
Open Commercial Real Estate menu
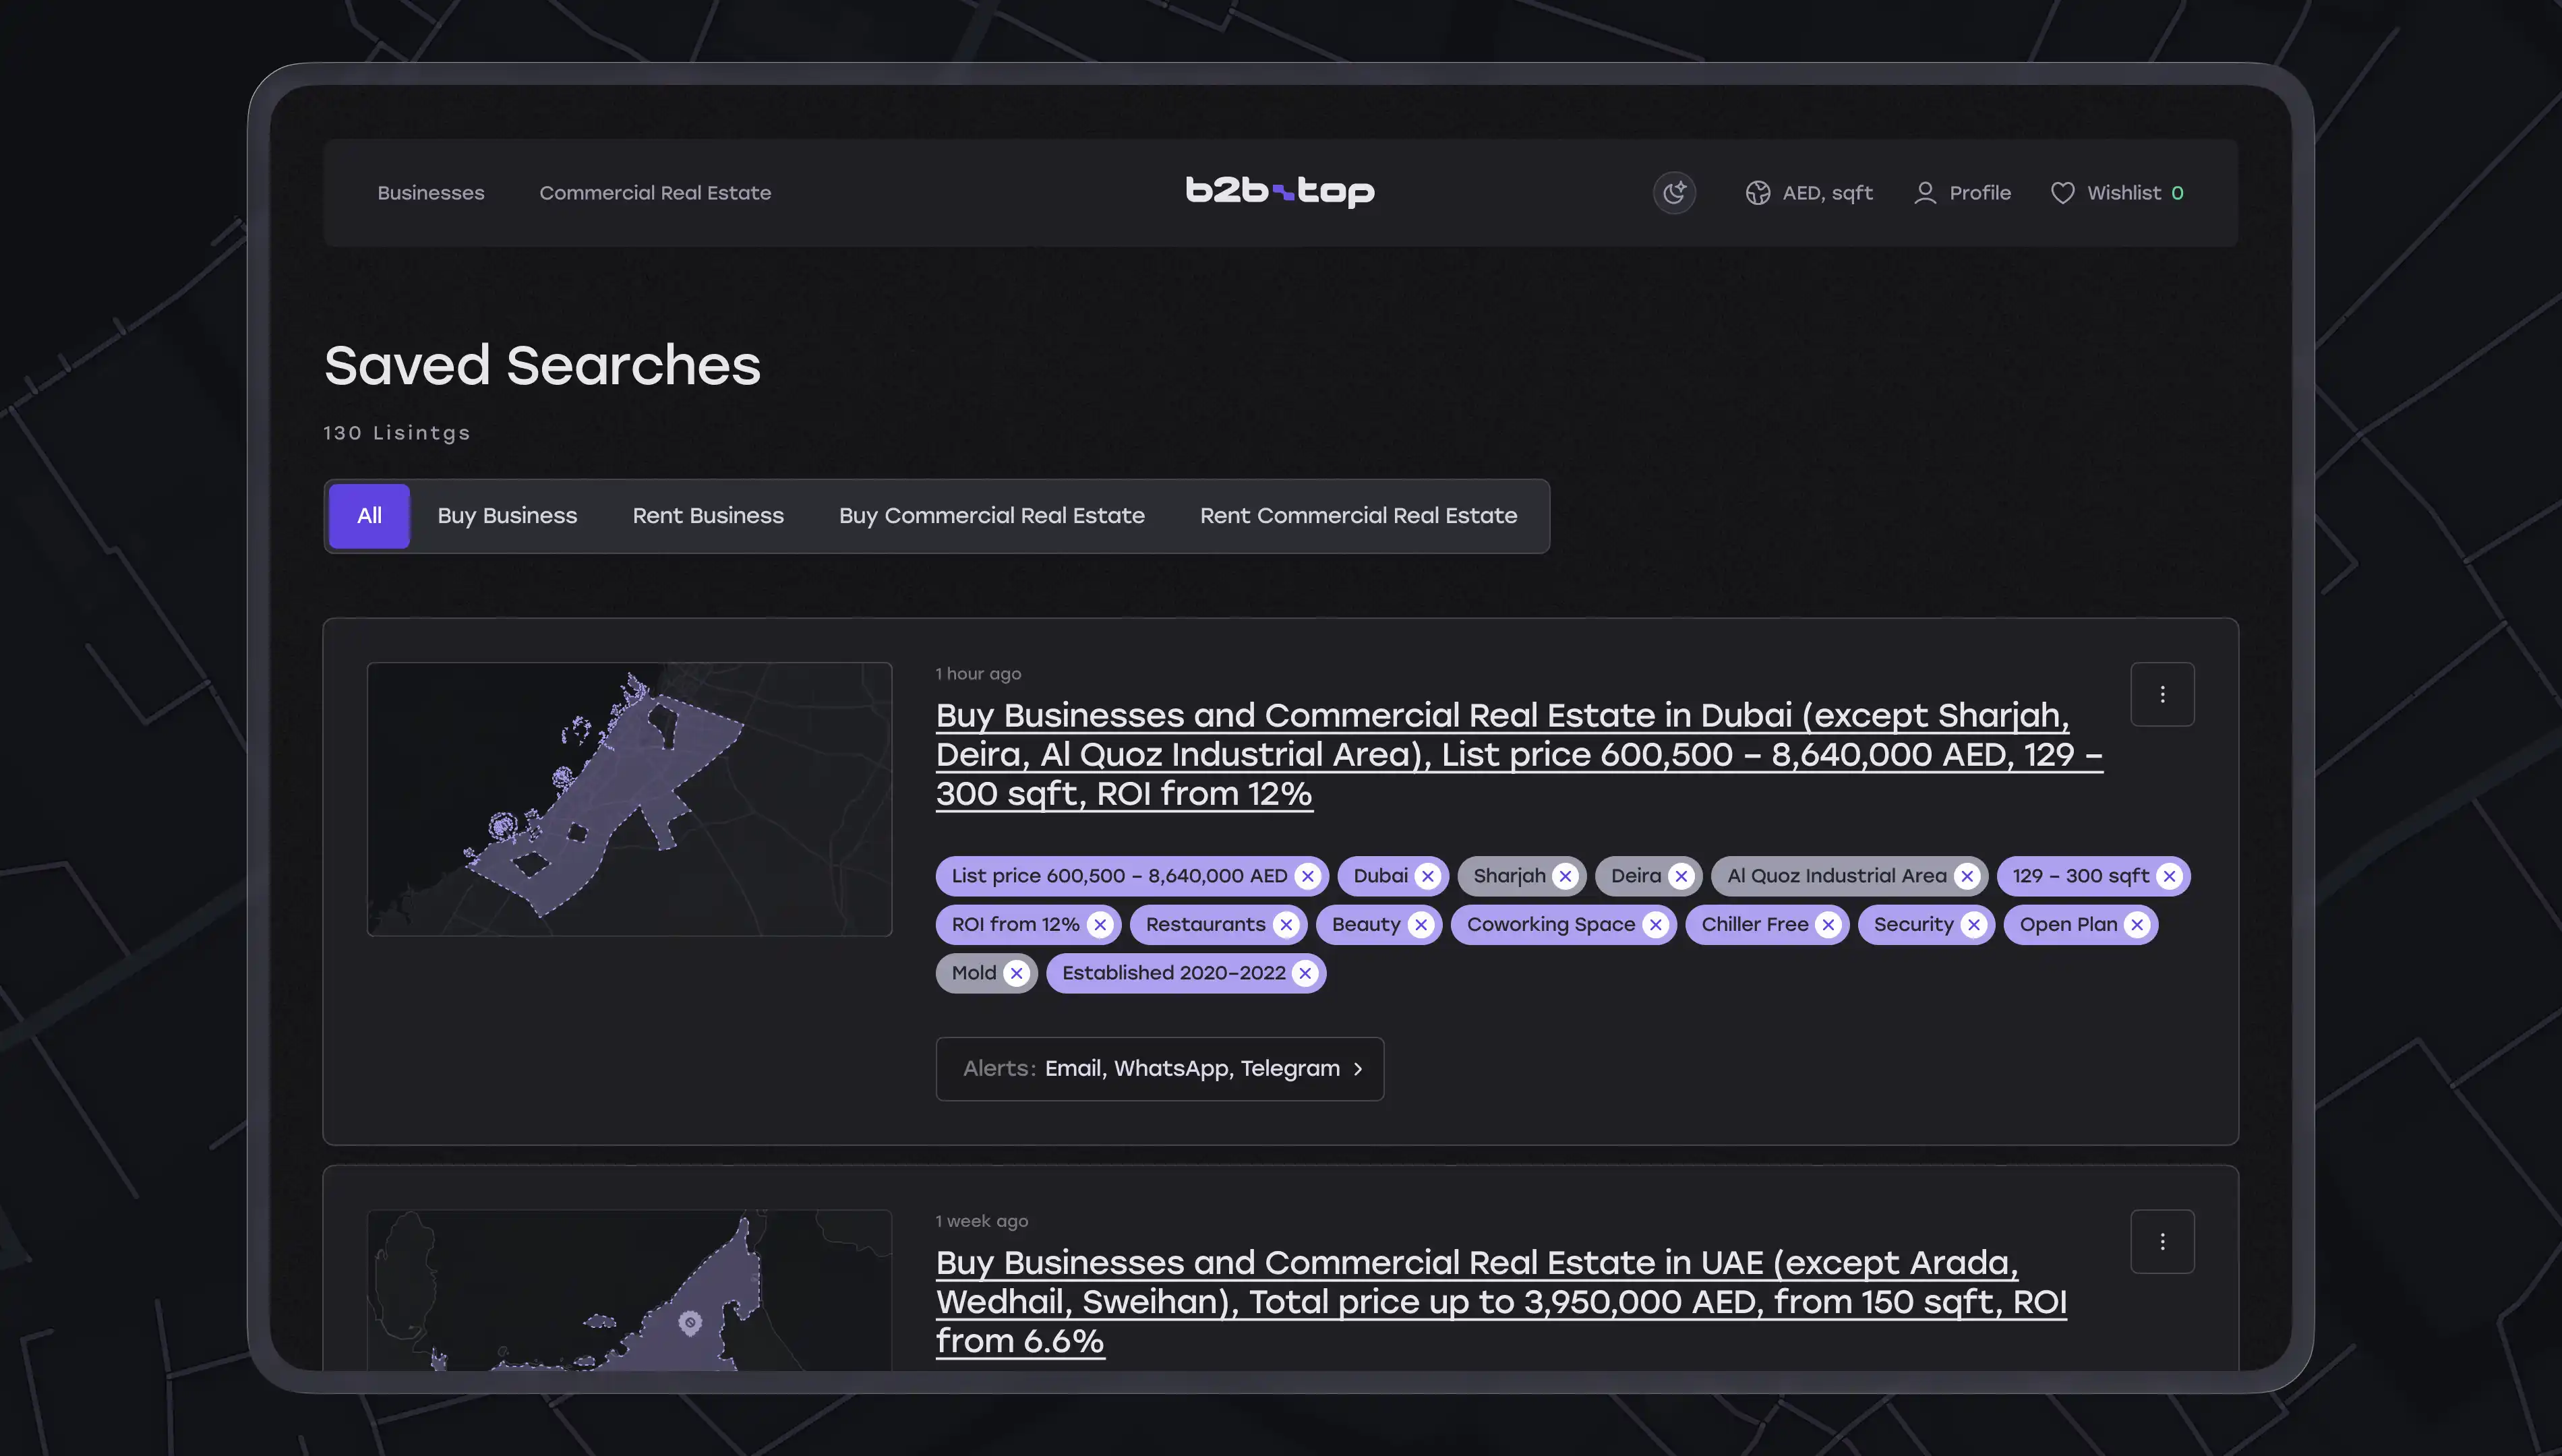pyautogui.click(x=655, y=193)
